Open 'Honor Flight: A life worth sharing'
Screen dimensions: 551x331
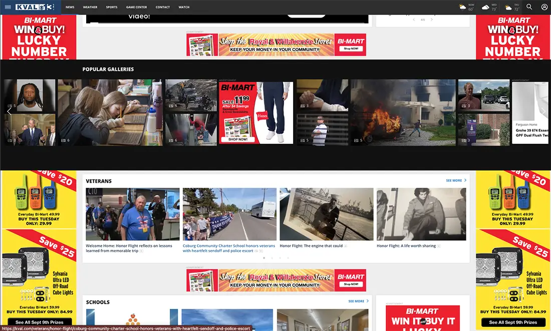click(x=406, y=246)
